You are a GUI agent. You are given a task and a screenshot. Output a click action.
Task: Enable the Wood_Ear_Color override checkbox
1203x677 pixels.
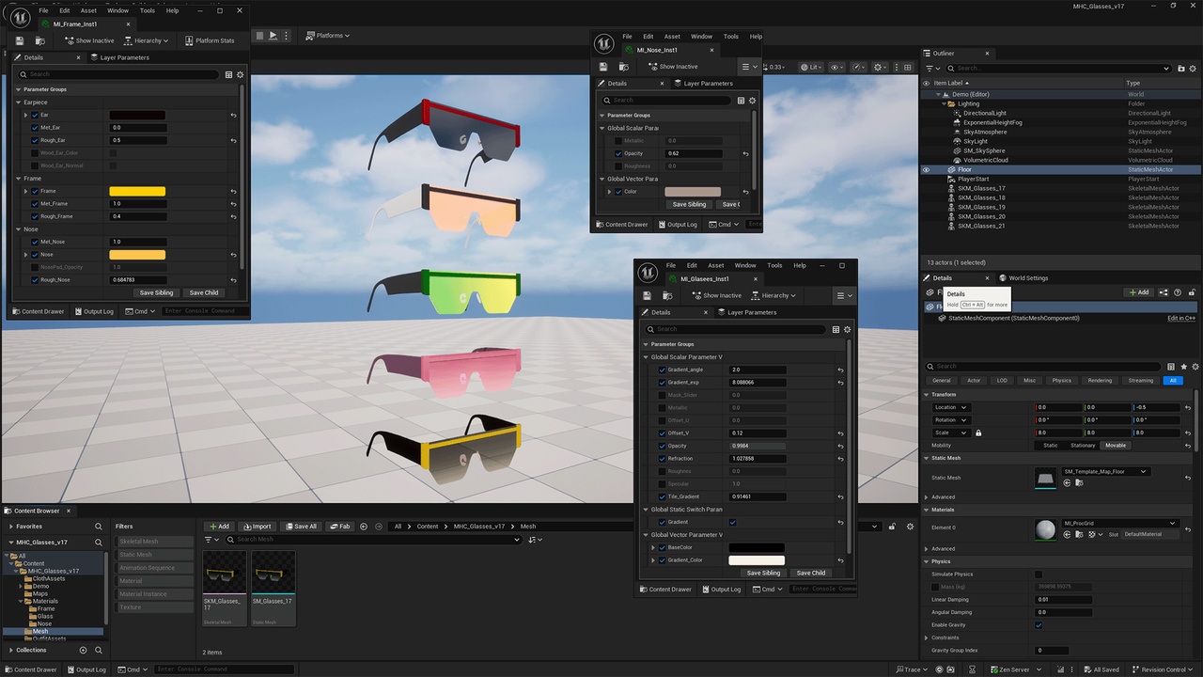point(35,152)
